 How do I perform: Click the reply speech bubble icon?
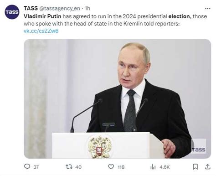pyautogui.click(x=27, y=166)
